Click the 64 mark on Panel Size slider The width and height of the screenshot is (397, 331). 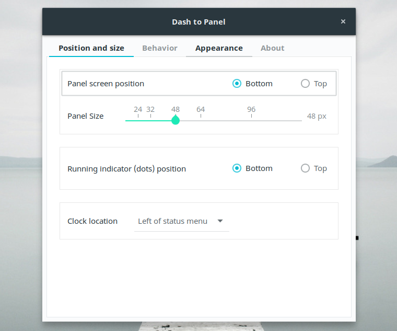coord(201,120)
